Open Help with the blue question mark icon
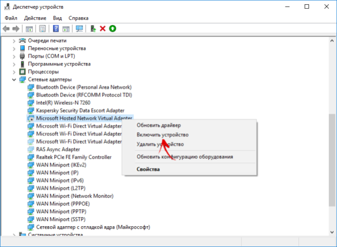The width and height of the screenshot is (337, 247). click(56, 28)
